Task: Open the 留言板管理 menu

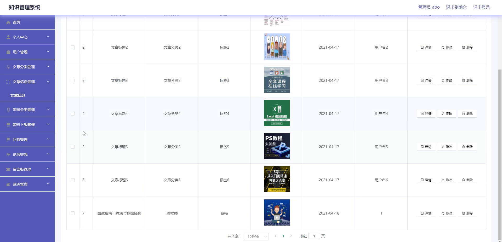Action: [x=27, y=169]
